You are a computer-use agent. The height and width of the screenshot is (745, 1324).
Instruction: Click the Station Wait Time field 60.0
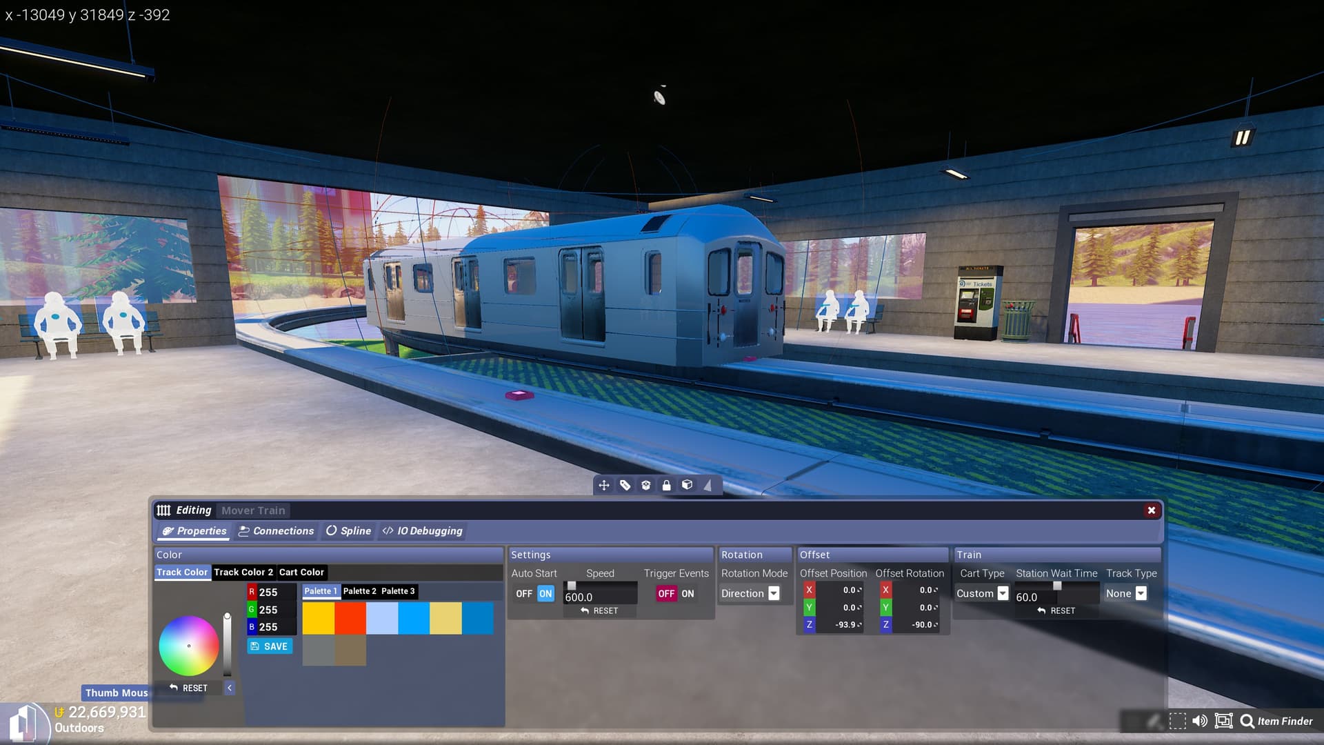1056,597
